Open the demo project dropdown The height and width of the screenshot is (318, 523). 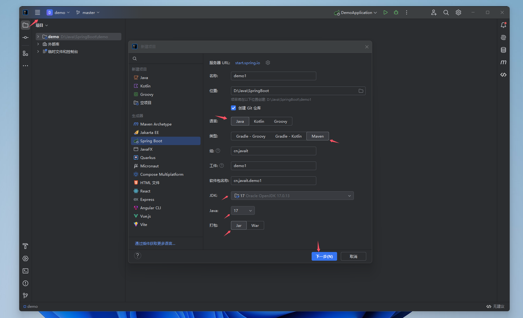(58, 12)
